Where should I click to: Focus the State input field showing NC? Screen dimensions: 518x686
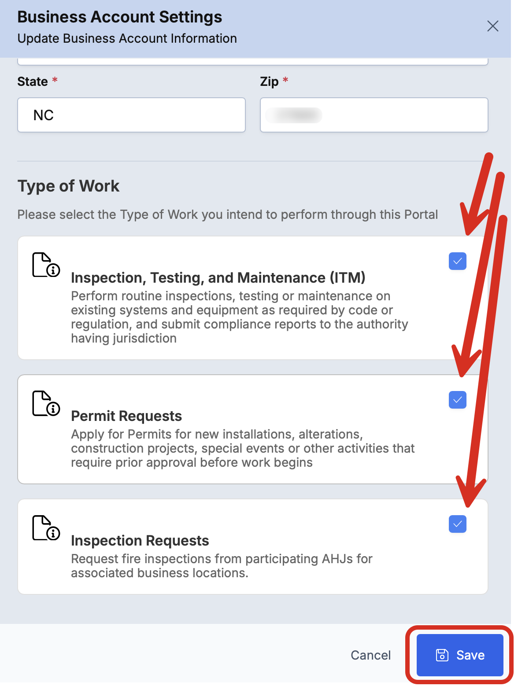(131, 115)
